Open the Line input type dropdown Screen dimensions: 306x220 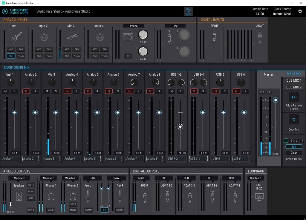[175, 26]
